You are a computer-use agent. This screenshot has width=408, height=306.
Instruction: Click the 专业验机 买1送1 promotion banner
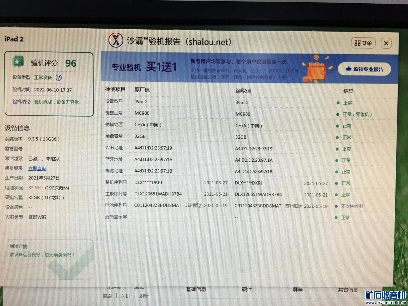[249, 68]
